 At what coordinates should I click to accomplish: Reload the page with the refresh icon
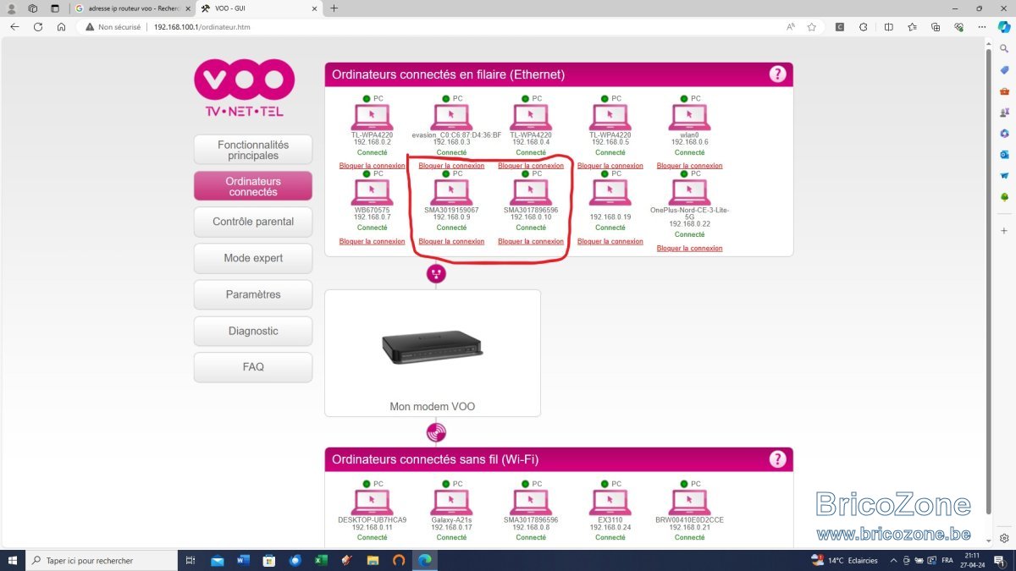pyautogui.click(x=38, y=27)
